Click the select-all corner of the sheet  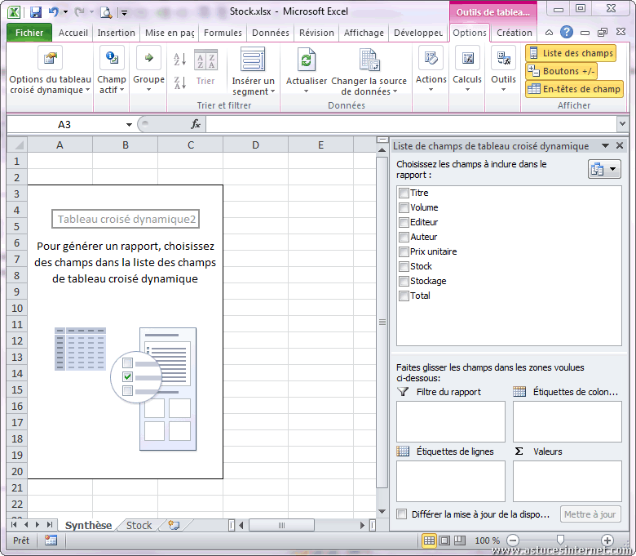(x=17, y=145)
